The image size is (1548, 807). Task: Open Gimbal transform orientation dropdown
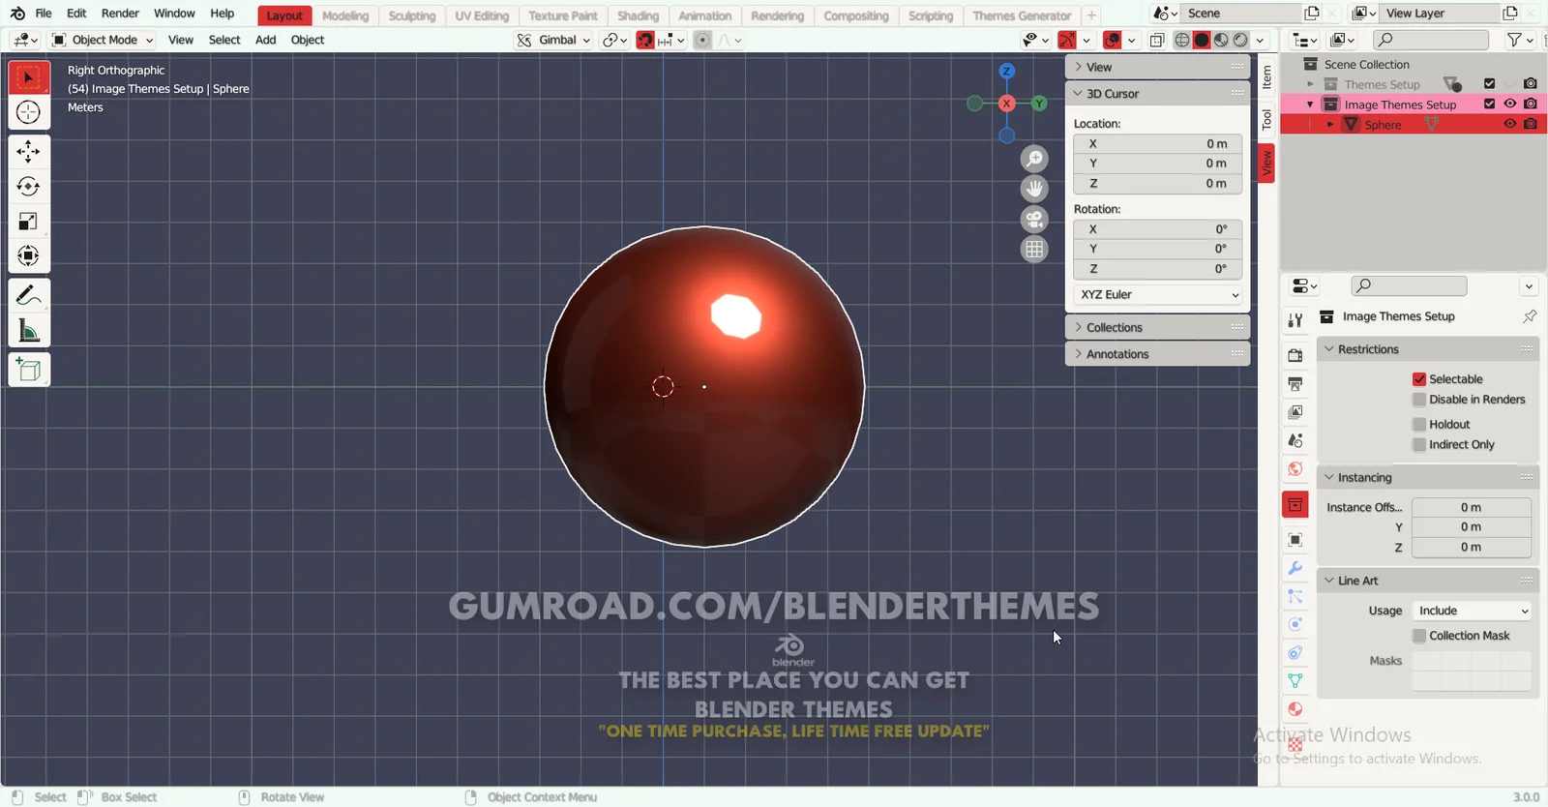[x=553, y=40]
